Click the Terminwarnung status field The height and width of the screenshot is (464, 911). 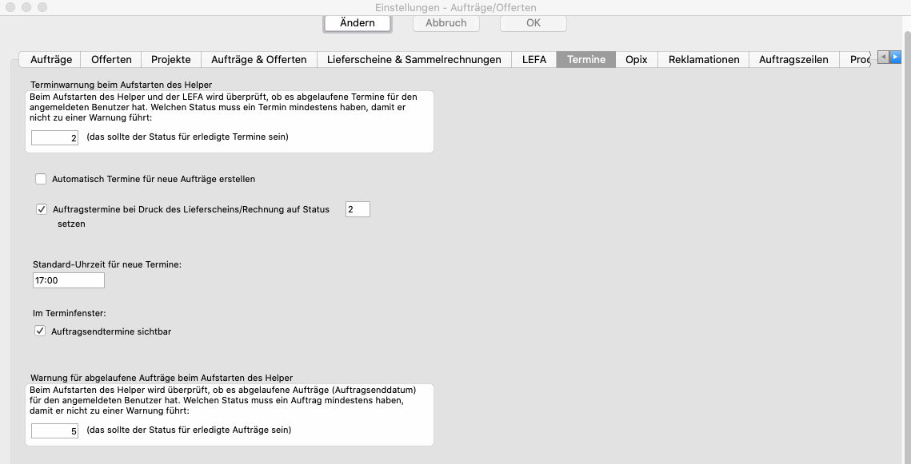(x=55, y=137)
